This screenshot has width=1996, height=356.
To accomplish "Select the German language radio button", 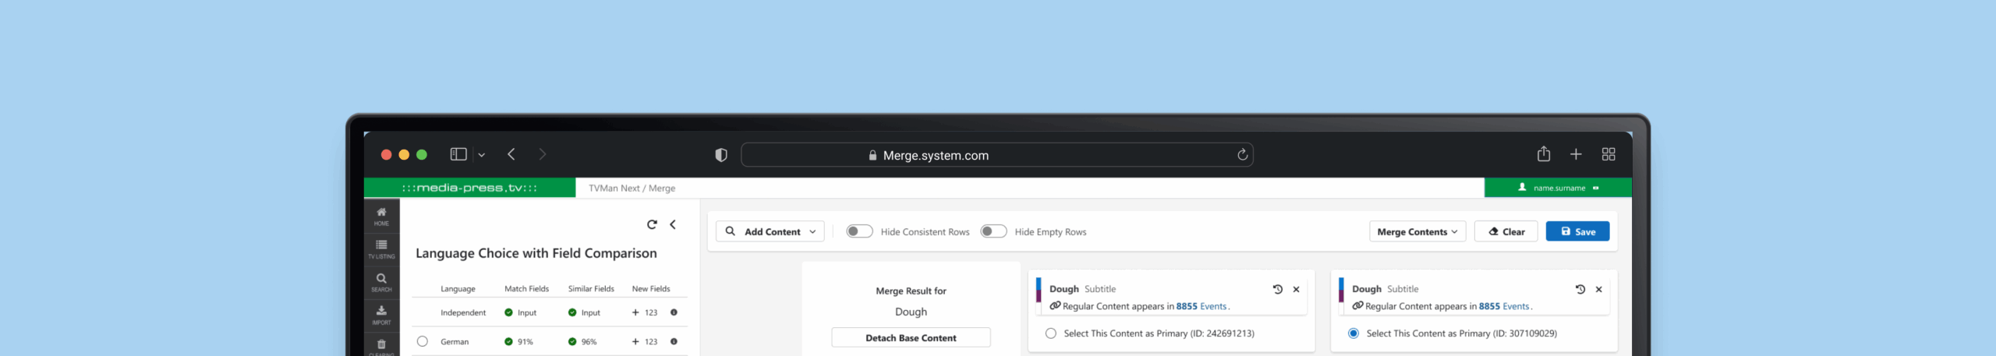I will click(423, 341).
